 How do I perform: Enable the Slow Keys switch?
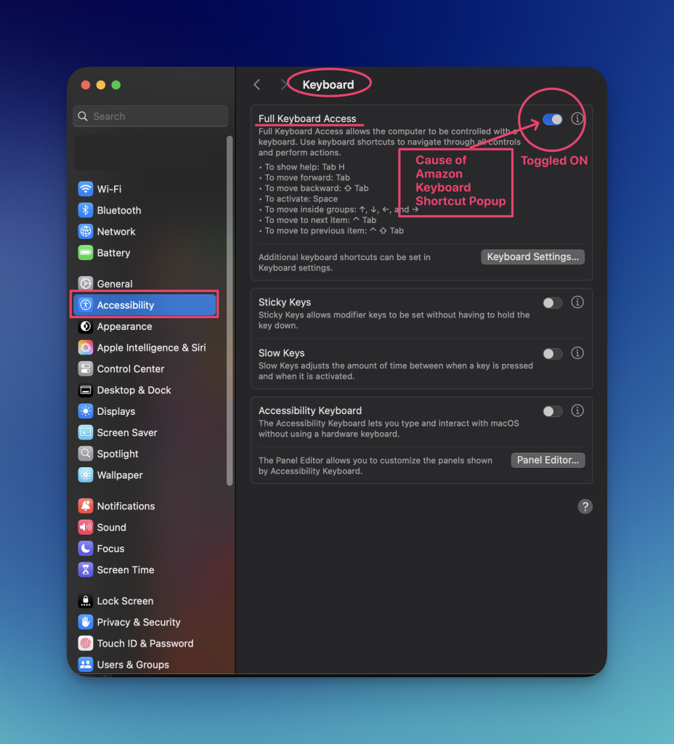(x=553, y=354)
